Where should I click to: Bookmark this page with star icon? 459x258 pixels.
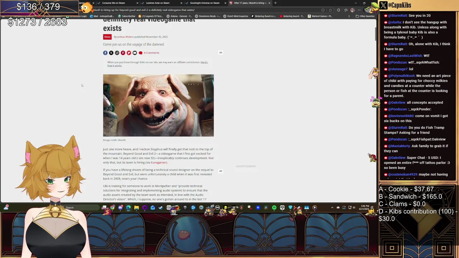coord(330,10)
